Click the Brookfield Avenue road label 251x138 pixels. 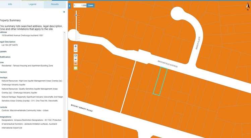[168, 64]
